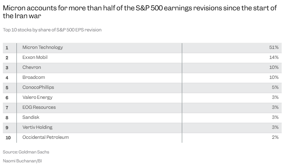
Task: Click the 51% share value
Action: tap(274, 47)
